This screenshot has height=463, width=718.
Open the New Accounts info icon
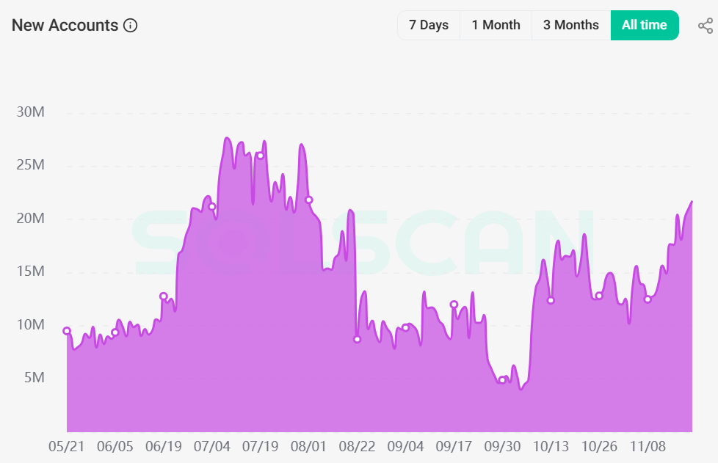[131, 25]
